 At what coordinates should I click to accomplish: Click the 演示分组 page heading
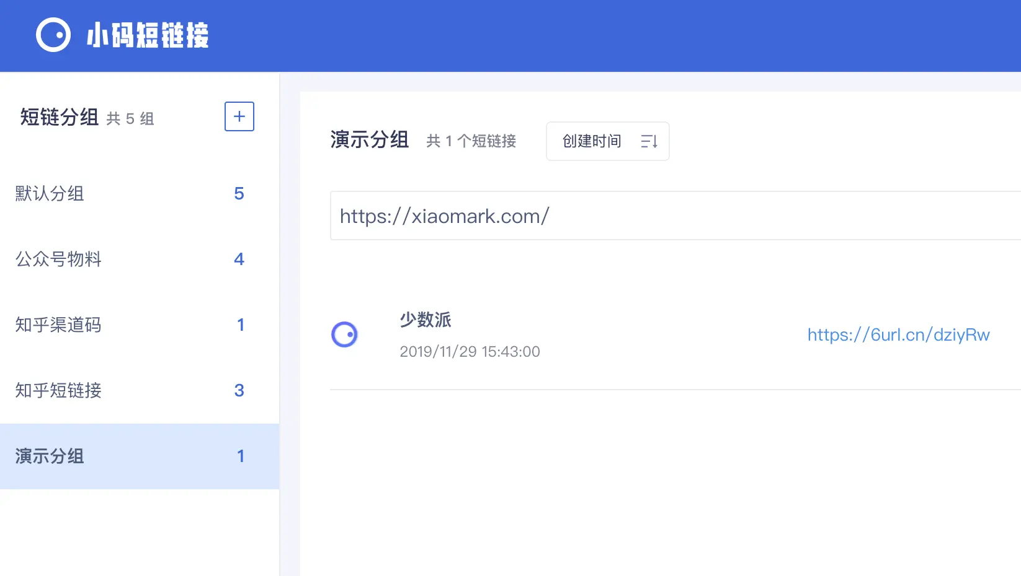click(x=369, y=141)
